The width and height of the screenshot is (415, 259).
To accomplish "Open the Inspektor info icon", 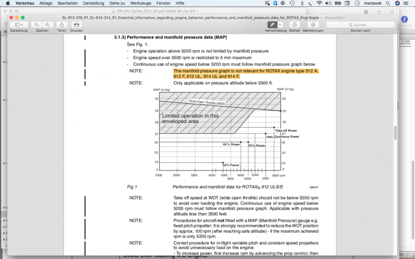I will pos(404,20).
